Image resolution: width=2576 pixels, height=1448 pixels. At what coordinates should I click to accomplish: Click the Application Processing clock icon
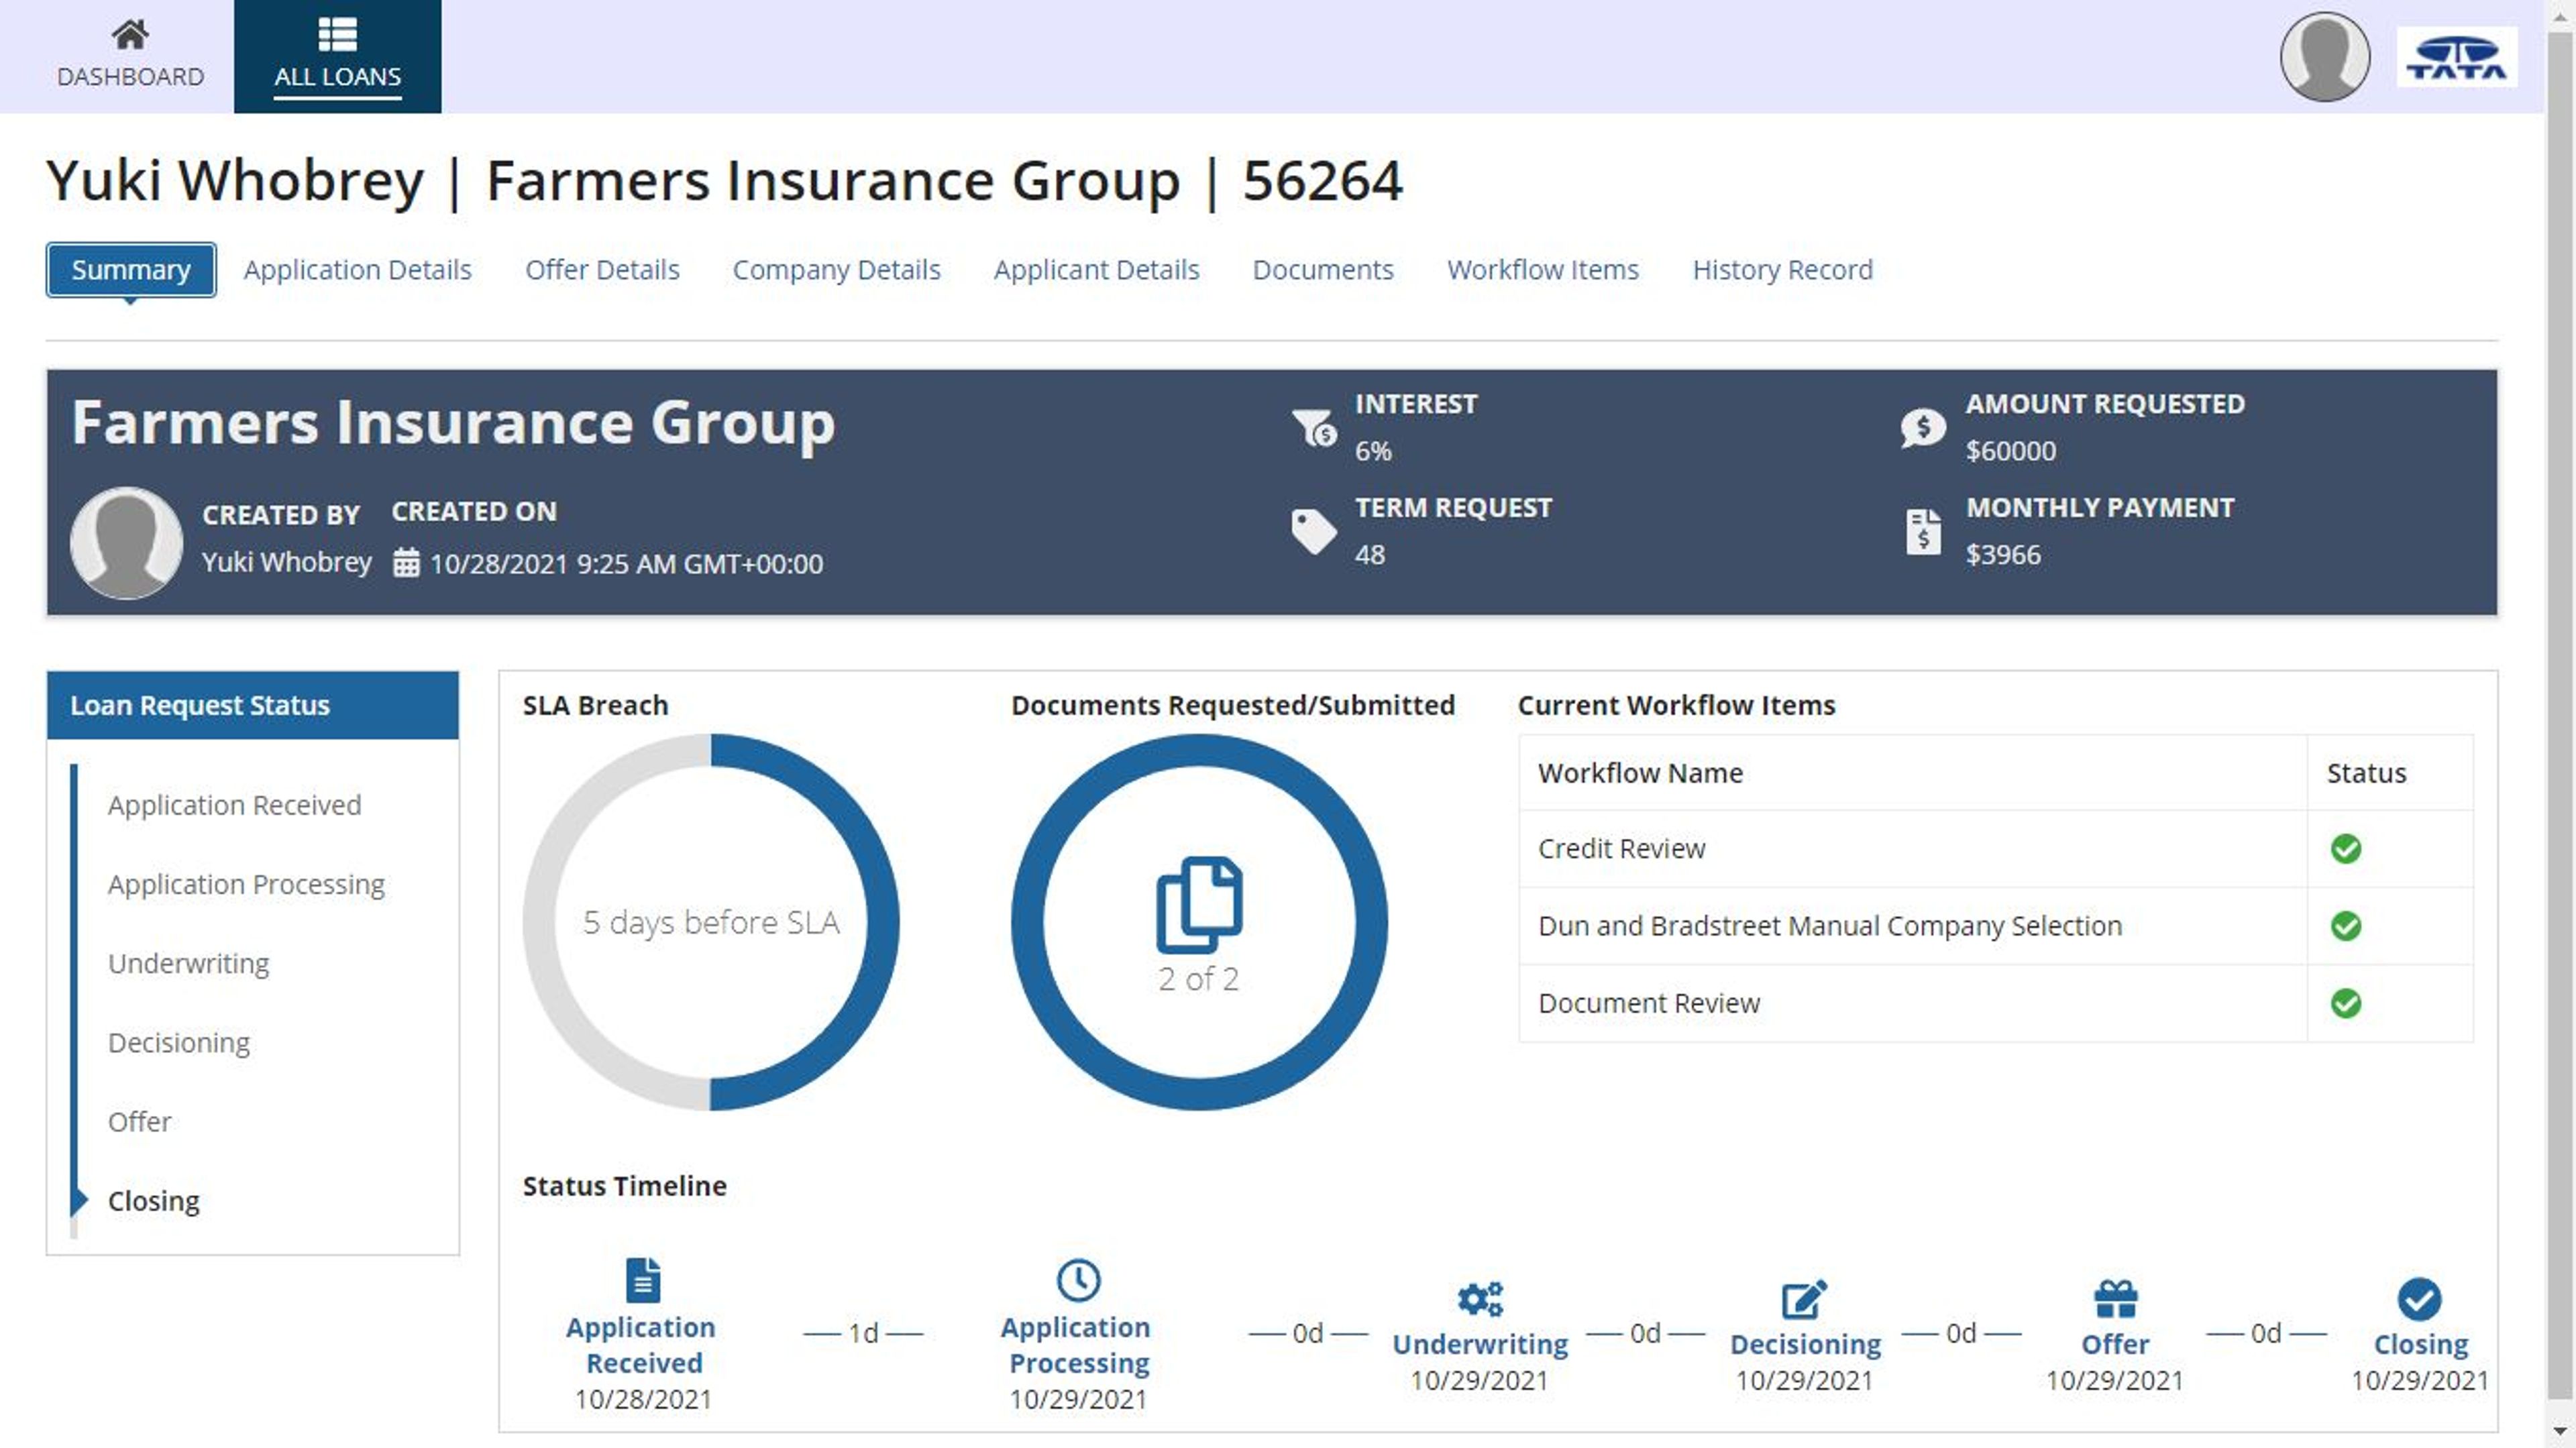click(x=1078, y=1280)
